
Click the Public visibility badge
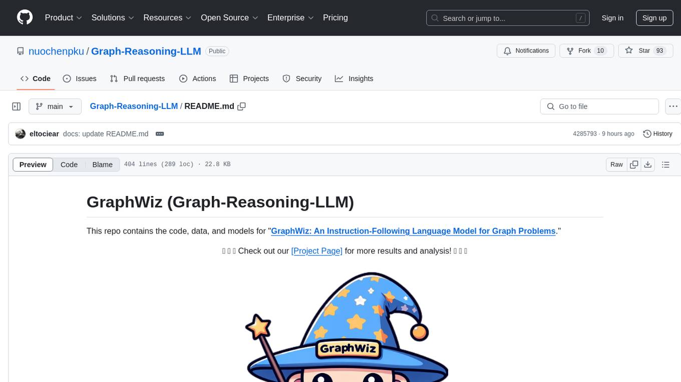tap(217, 51)
